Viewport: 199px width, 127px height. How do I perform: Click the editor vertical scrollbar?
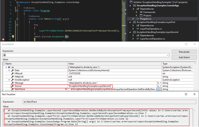click(x=124, y=21)
